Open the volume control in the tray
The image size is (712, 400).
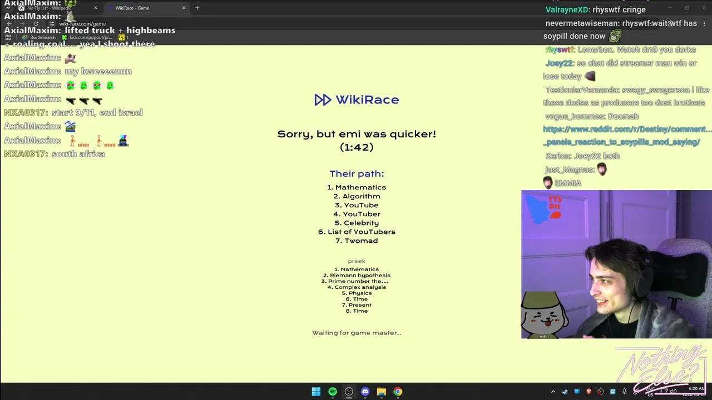pyautogui.click(x=674, y=392)
